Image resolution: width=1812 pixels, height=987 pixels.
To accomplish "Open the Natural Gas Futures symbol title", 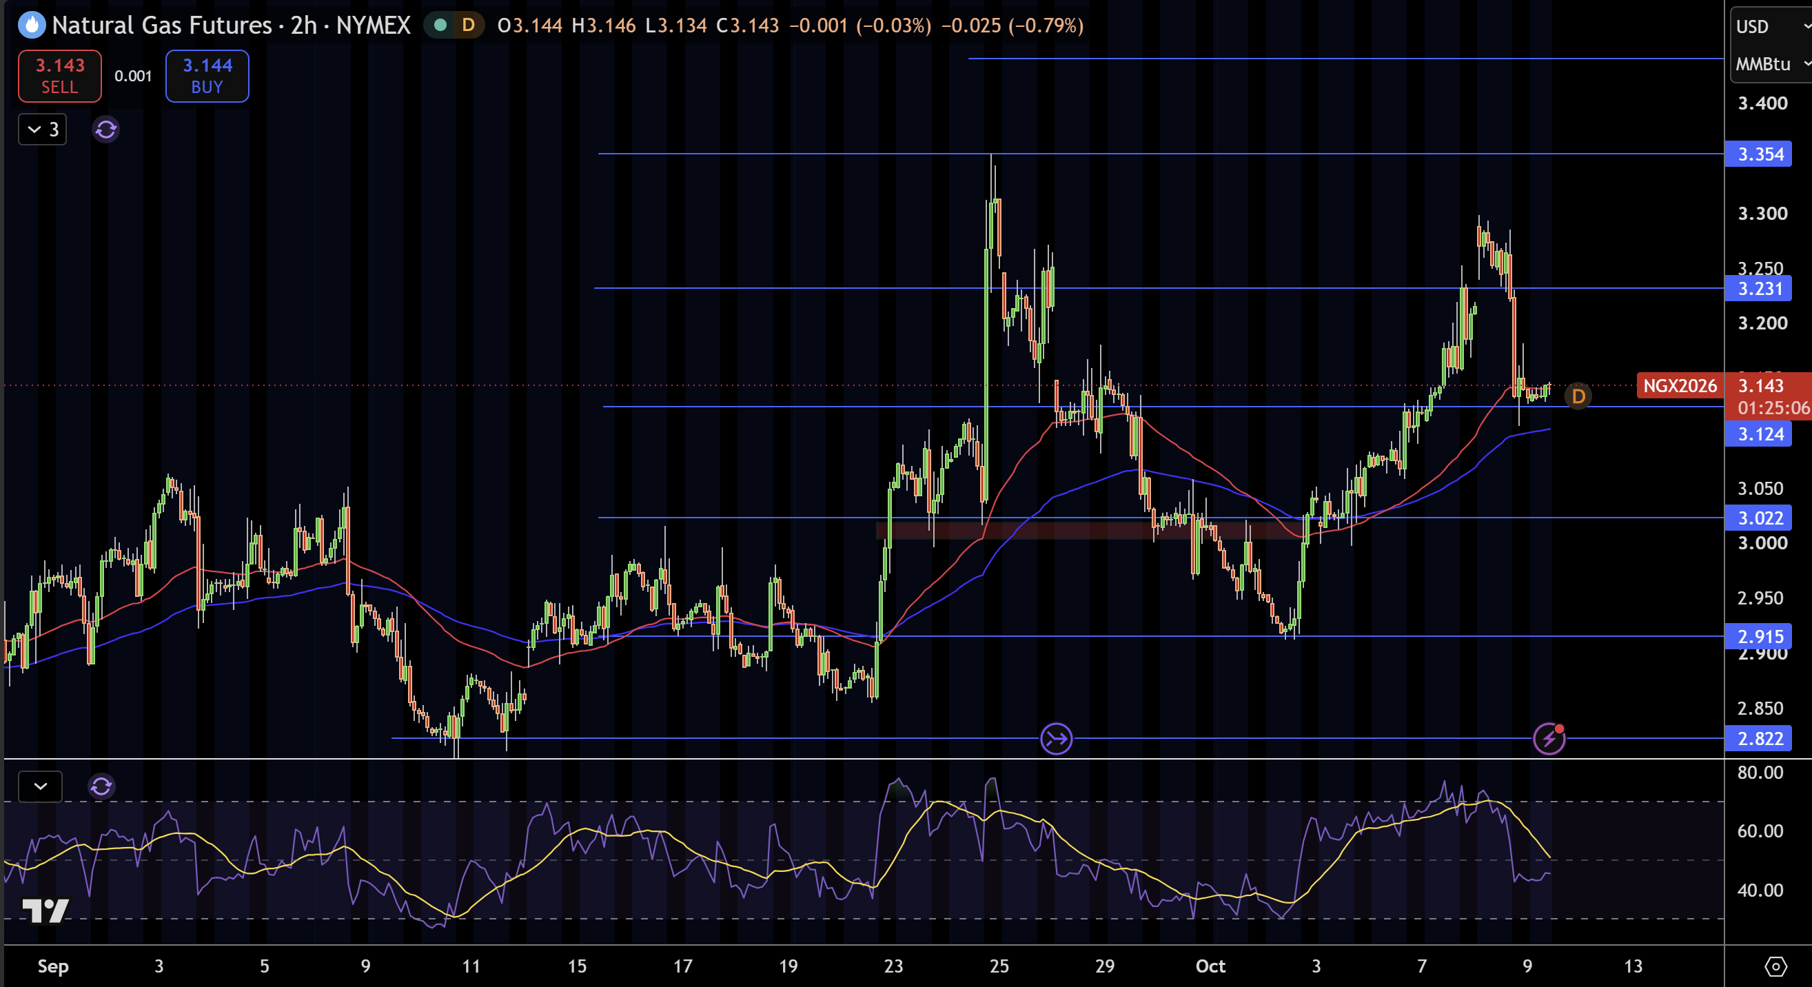I will click(231, 26).
